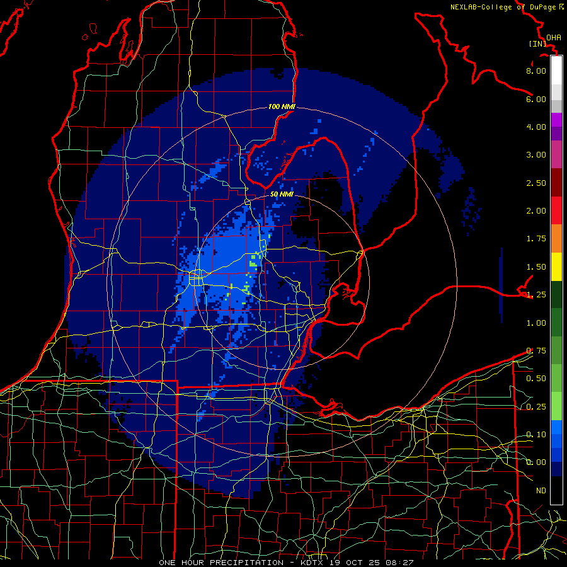
Task: Click the darkest green swatch below 1.25
Action: point(556,295)
